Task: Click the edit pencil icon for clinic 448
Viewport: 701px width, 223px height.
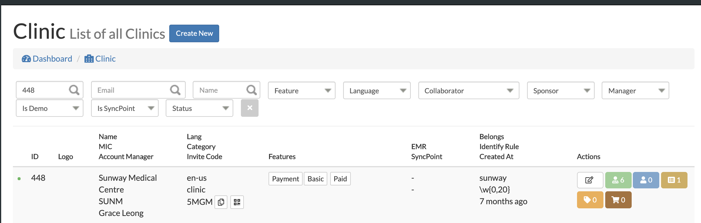Action: tap(590, 180)
